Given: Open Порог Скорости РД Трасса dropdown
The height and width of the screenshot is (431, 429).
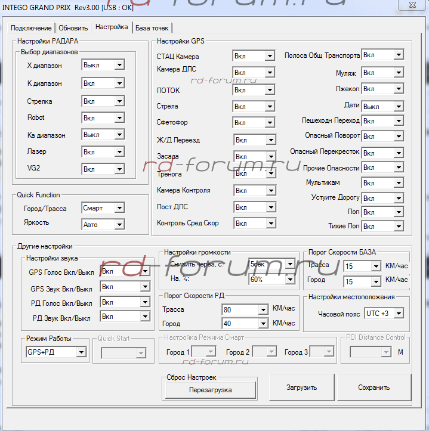Looking at the screenshot, I should (245, 310).
